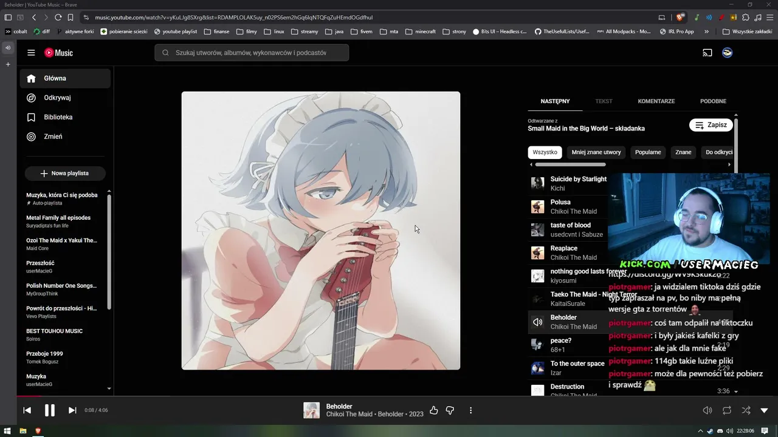Screen dimensions: 778x437
Task: Open the minecraft bookmarks folder
Action: [420, 32]
